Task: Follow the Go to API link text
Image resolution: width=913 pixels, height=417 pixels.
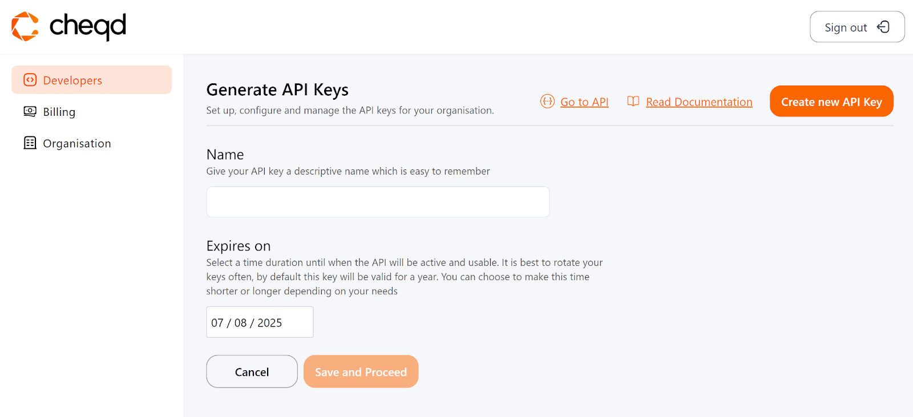Action: [584, 102]
